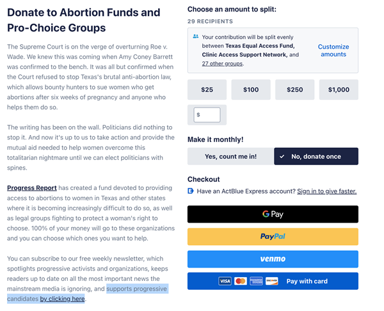Click the Mastercard logo icon
Screen dimensions: 384x311
241,281
